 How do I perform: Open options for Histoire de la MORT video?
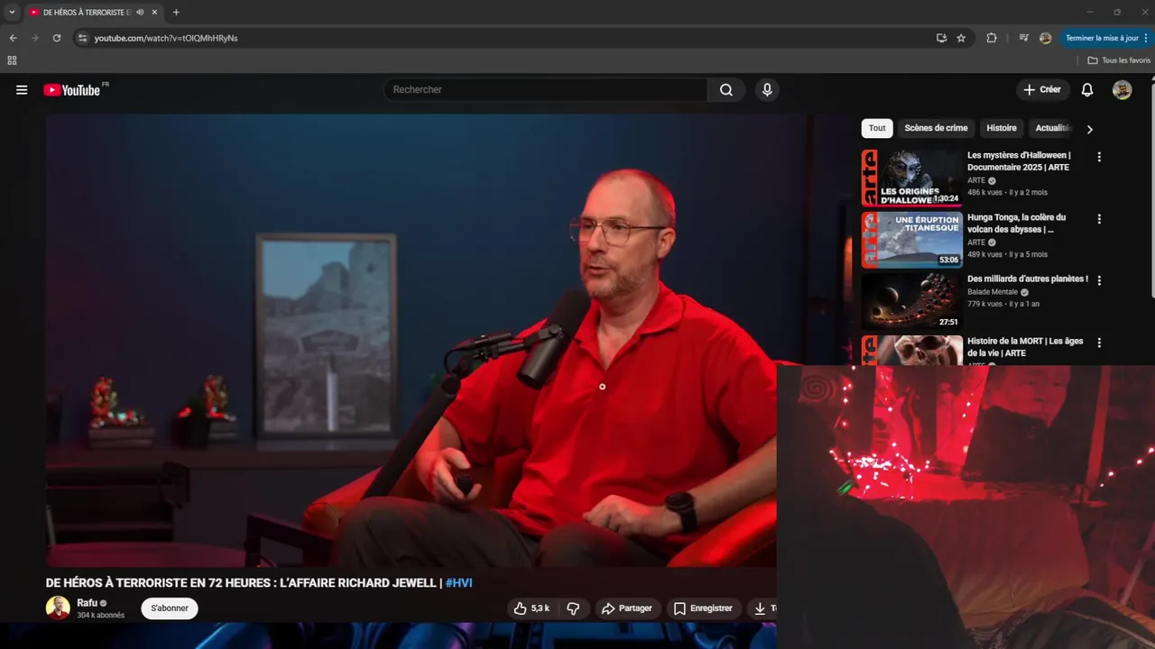[1099, 343]
